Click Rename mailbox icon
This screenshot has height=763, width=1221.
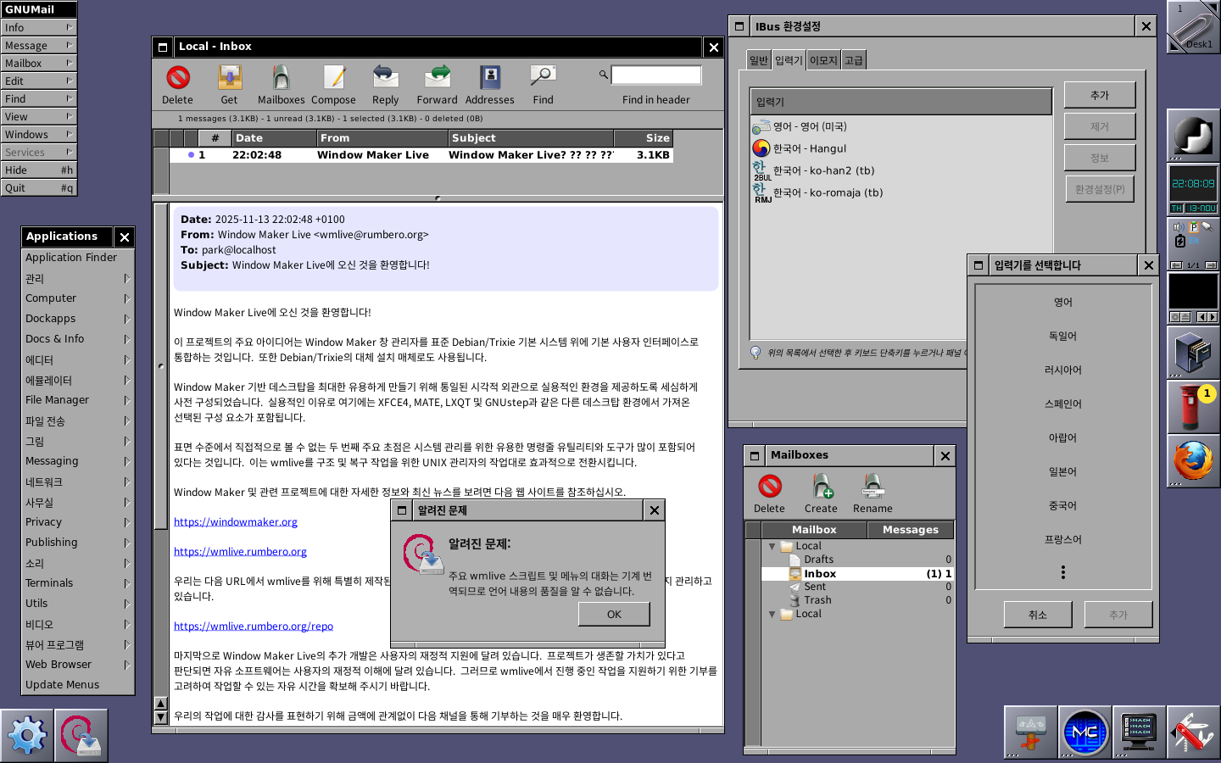pyautogui.click(x=873, y=487)
